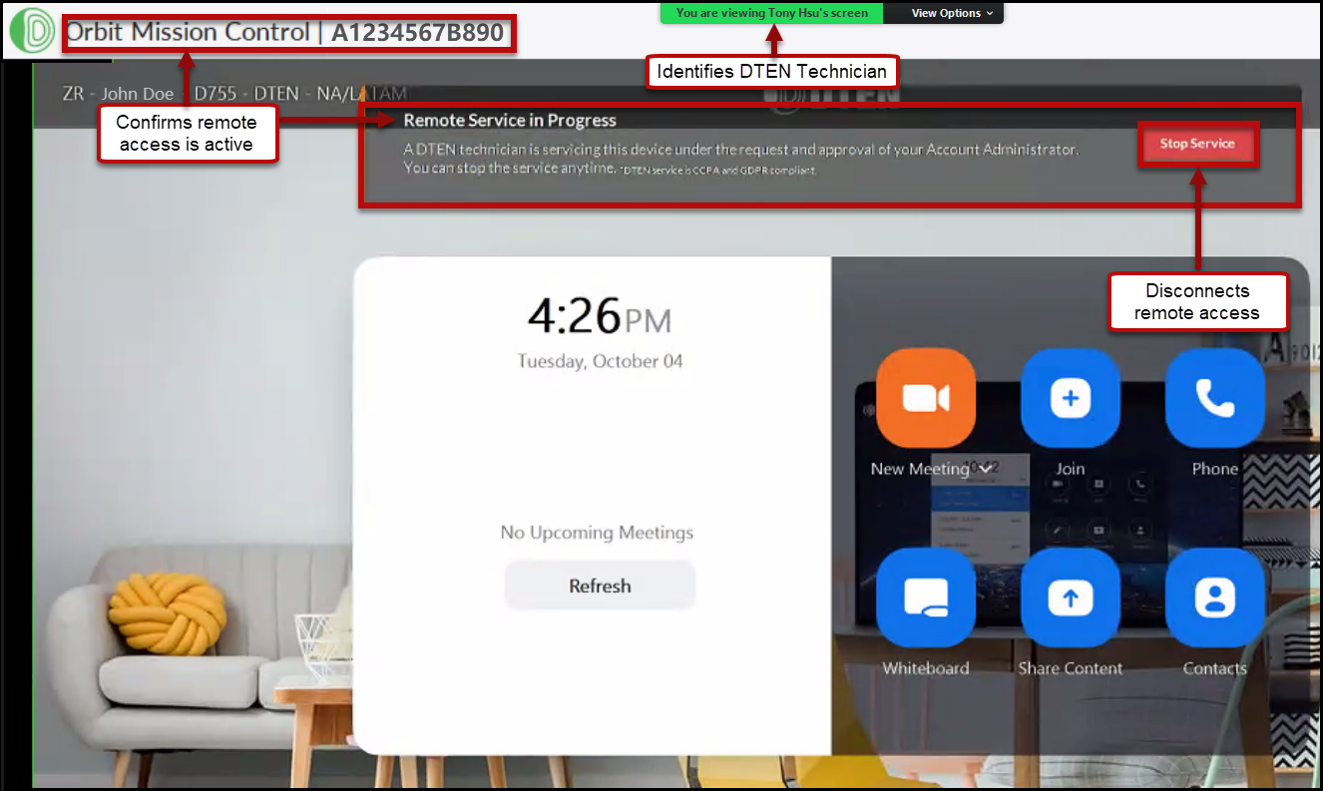Click the 'A DTEN technician is servicing' message line
This screenshot has width=1323, height=791.
tap(740, 150)
